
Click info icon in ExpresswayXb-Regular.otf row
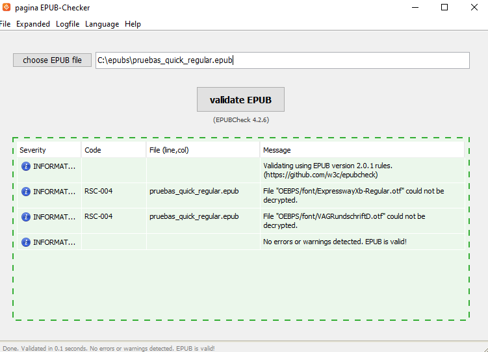click(x=26, y=192)
